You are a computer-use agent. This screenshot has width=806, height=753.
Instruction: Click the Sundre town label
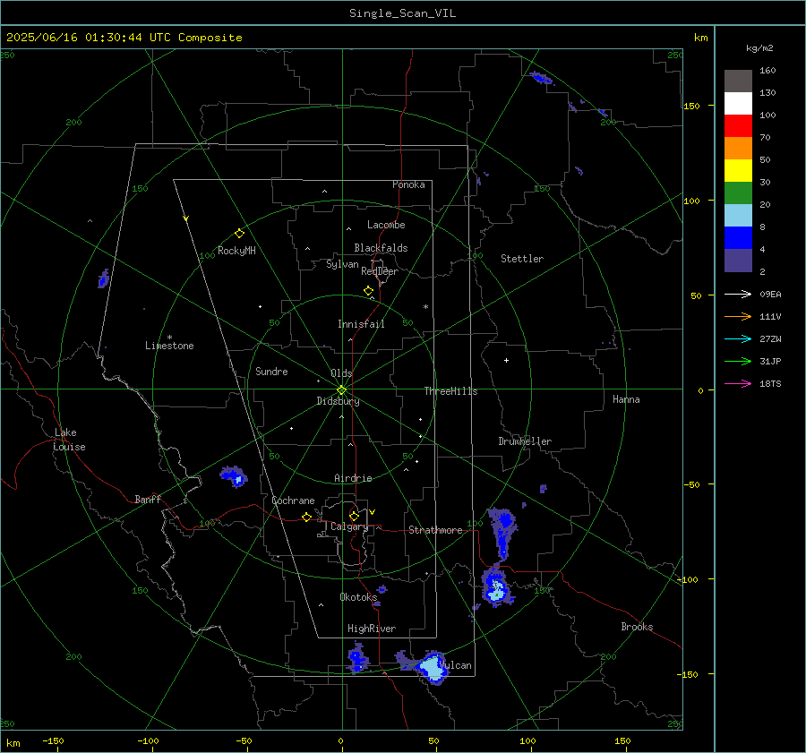coord(271,371)
